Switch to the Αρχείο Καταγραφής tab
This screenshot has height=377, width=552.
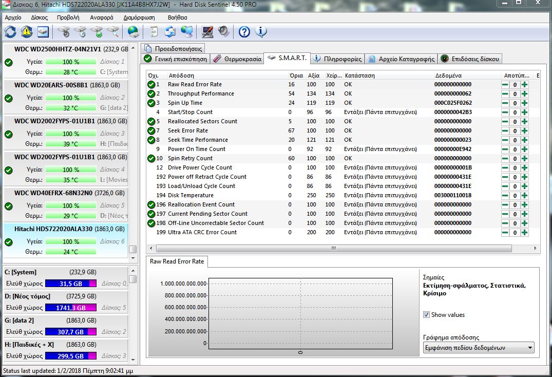click(402, 59)
